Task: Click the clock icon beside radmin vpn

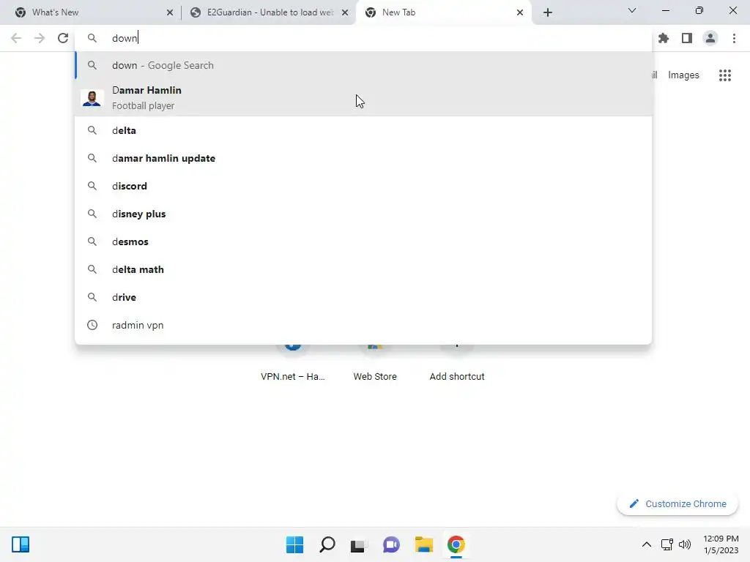Action: (92, 325)
